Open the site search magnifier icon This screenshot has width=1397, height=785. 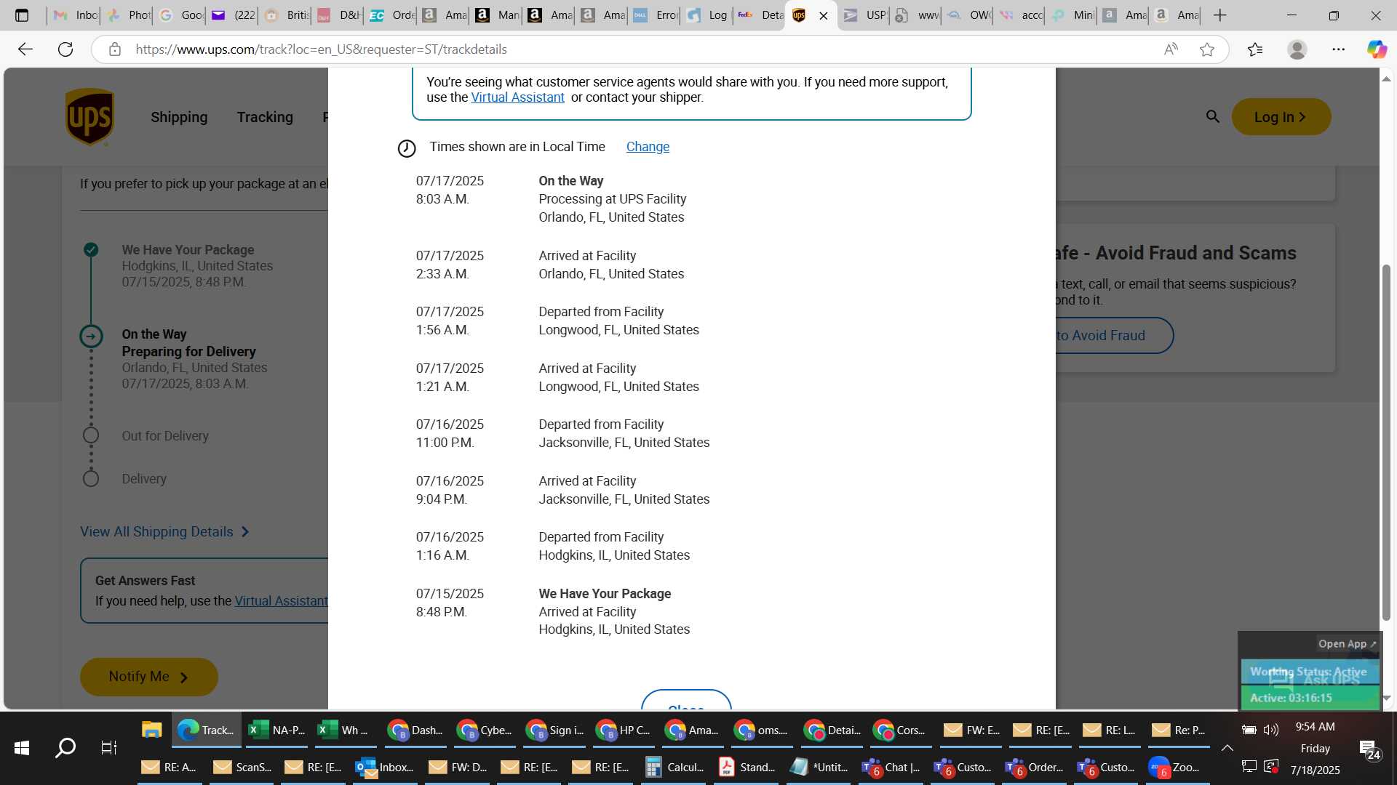click(x=1212, y=117)
